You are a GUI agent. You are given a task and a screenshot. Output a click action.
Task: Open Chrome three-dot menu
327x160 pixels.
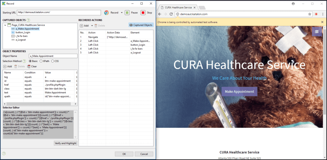[x=323, y=14]
